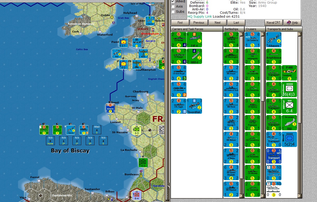Image resolution: width=317 pixels, height=202 pixels.
Task: Click Cruisers list scroll up arrow
Action: pos(263,34)
